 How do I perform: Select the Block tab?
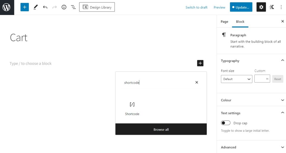(x=240, y=21)
